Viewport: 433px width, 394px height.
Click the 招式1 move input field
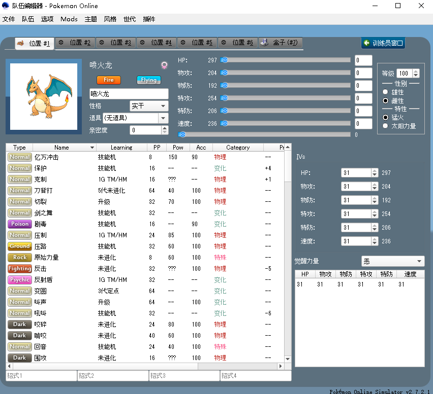coord(42,376)
